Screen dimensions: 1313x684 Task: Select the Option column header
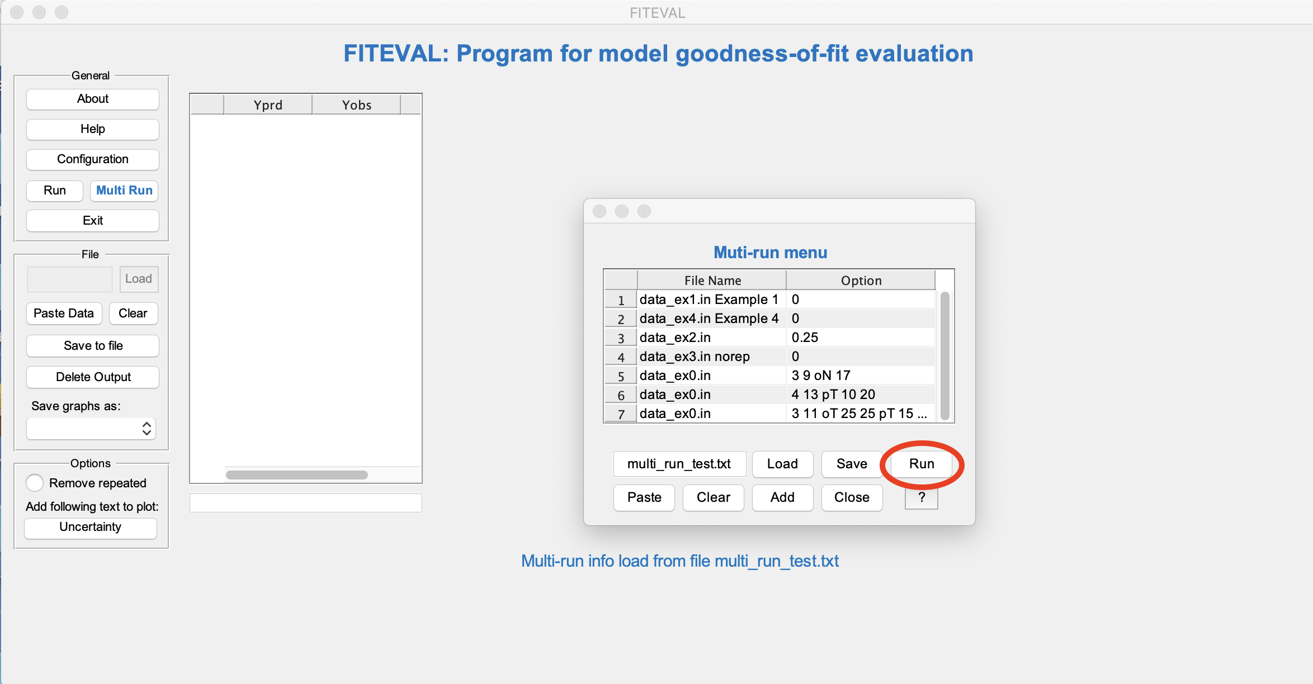[x=861, y=281]
